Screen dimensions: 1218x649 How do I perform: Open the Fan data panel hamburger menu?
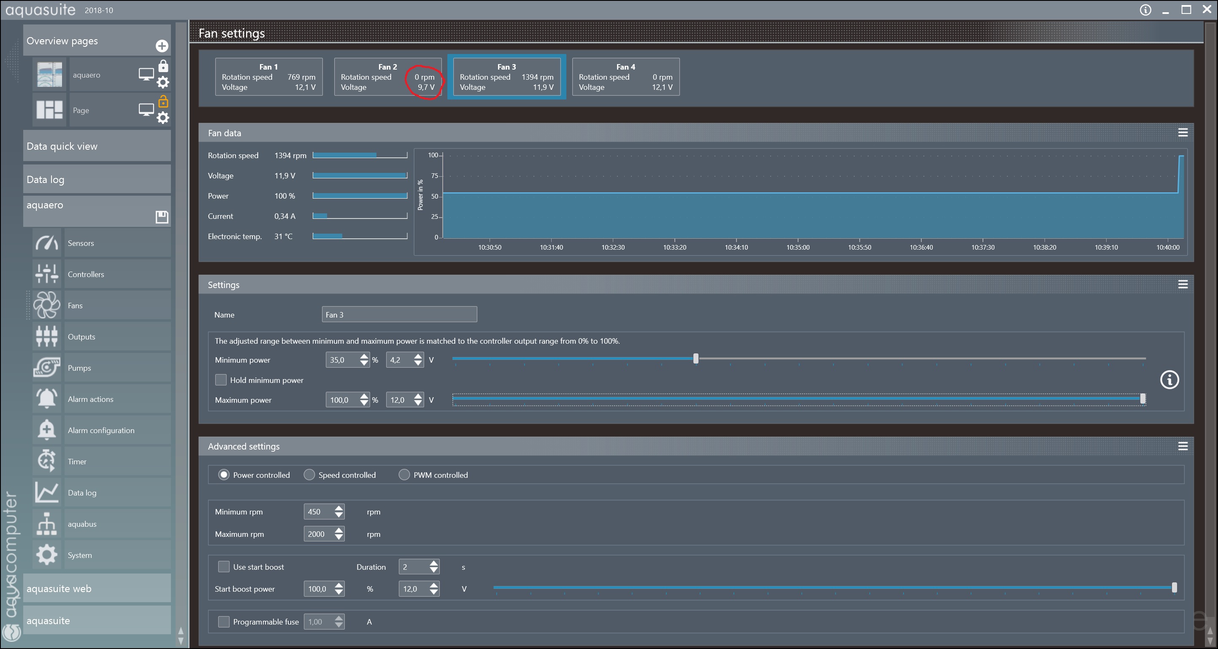point(1183,133)
